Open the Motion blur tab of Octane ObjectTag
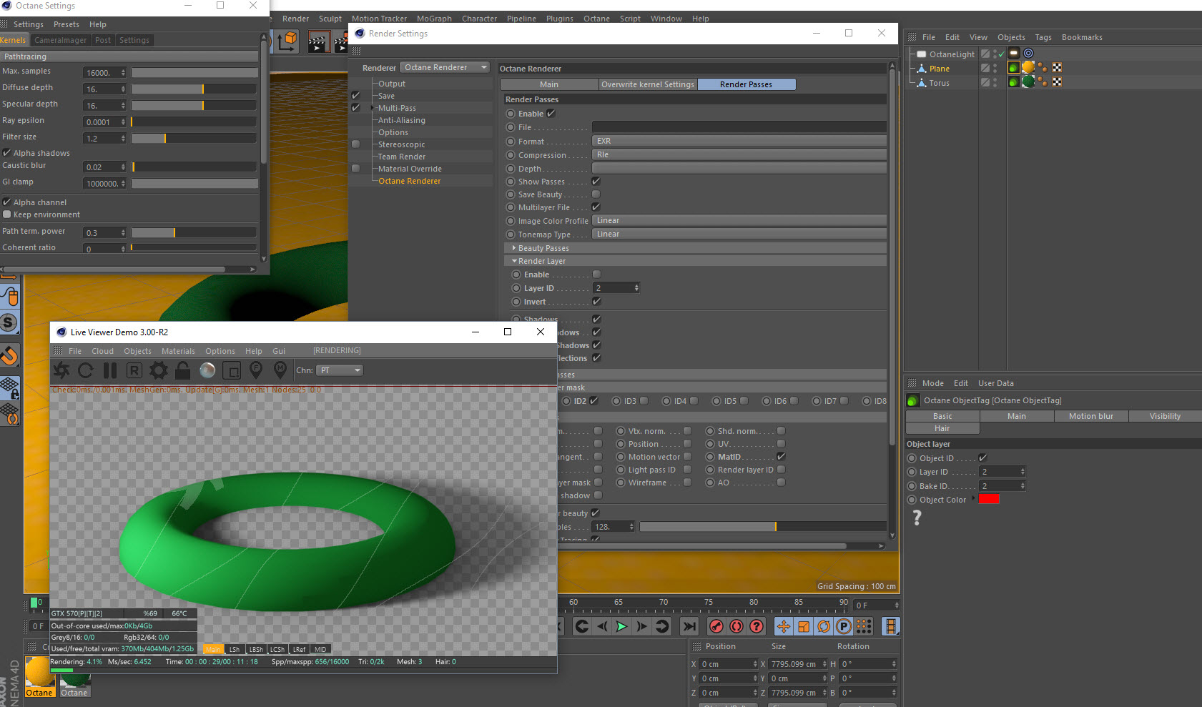The image size is (1202, 707). click(1090, 416)
